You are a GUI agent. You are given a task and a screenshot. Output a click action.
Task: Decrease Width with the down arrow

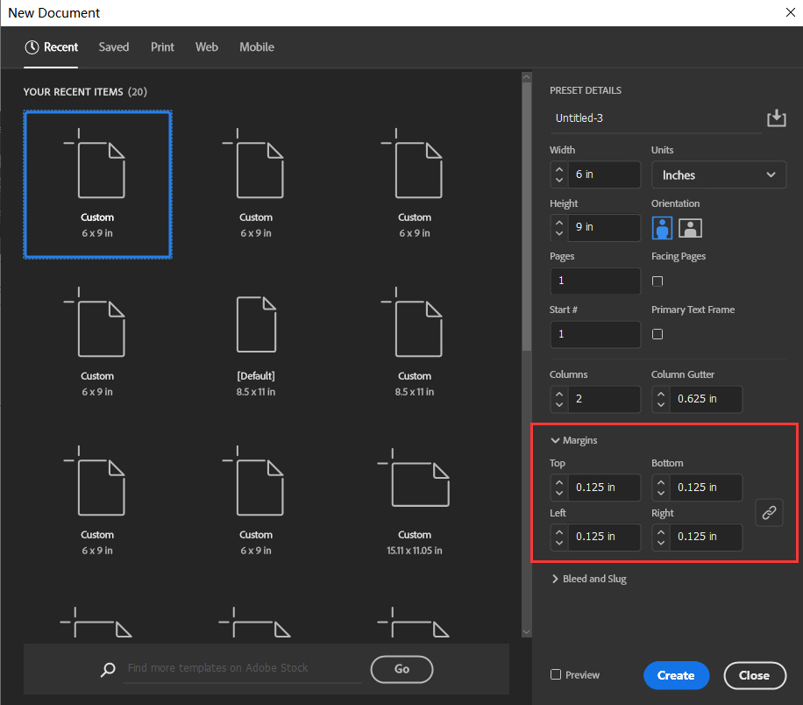(559, 181)
